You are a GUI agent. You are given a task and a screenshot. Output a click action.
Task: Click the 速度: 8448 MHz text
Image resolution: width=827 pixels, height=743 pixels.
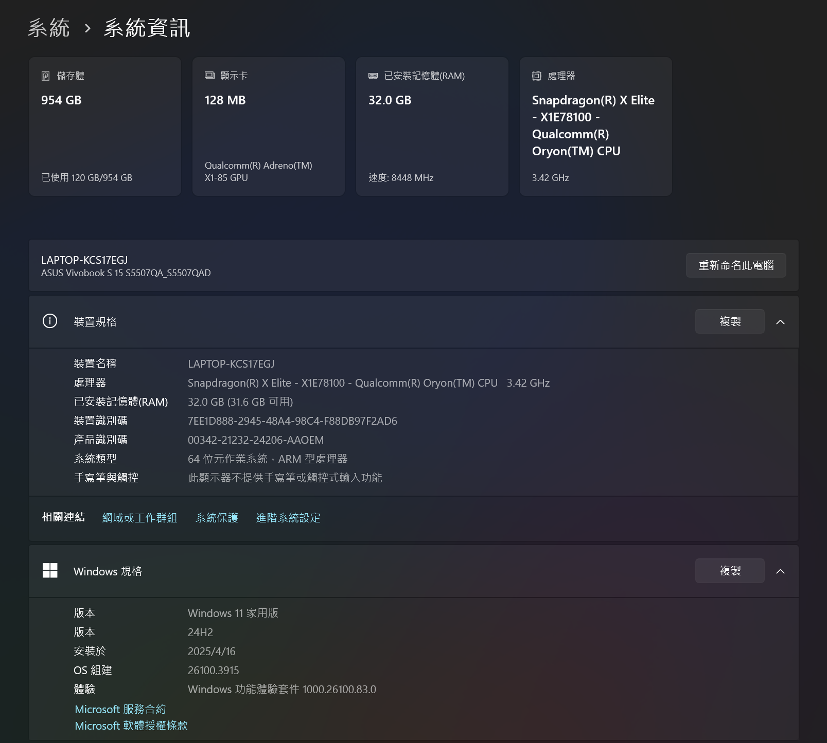click(401, 177)
